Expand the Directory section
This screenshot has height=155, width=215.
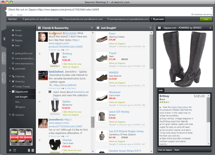[x=10, y=81]
